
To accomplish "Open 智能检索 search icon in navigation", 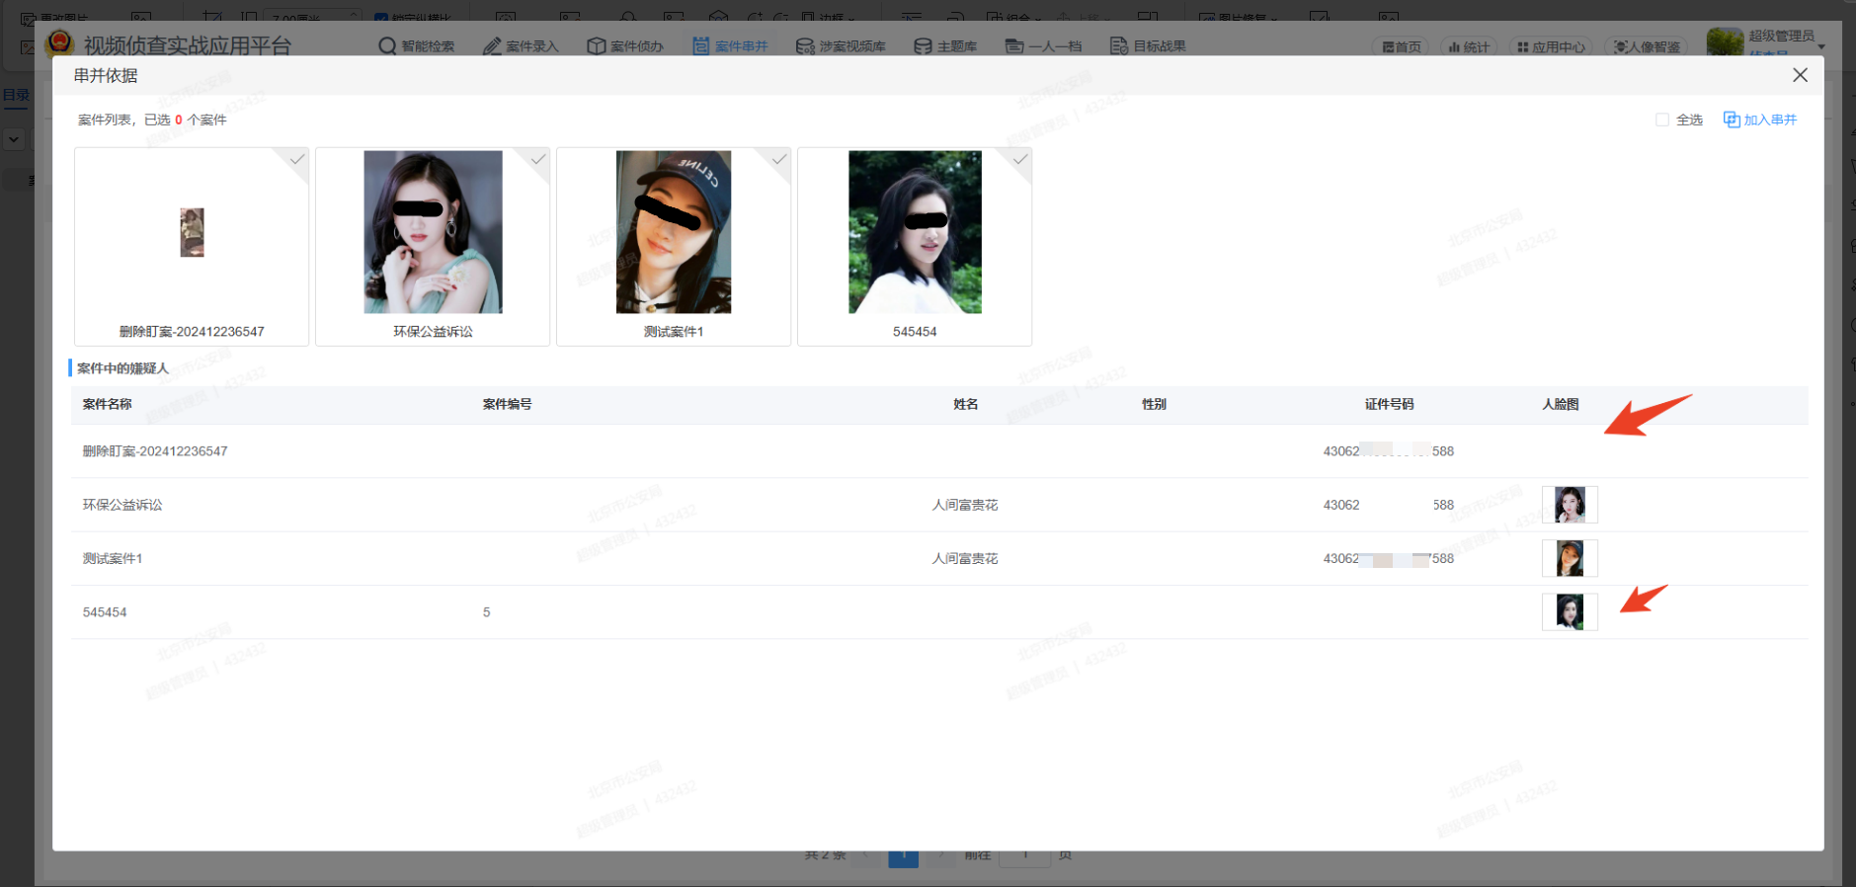I will coord(387,46).
